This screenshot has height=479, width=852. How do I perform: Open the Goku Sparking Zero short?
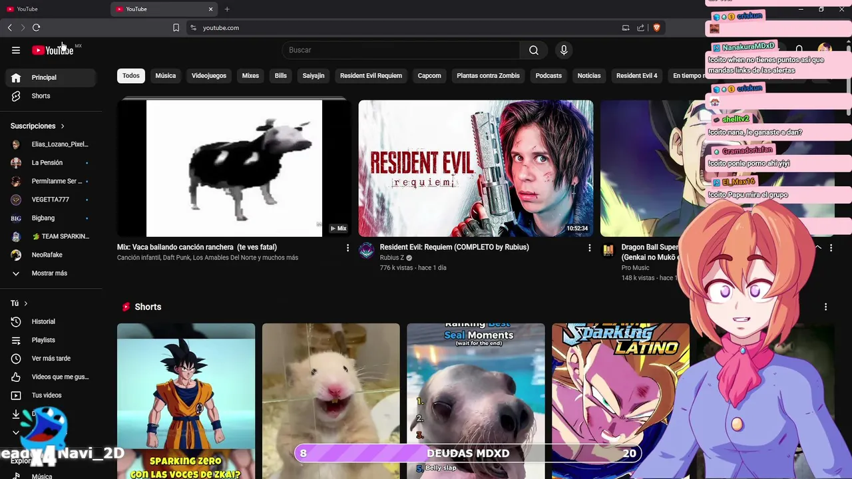point(186,401)
